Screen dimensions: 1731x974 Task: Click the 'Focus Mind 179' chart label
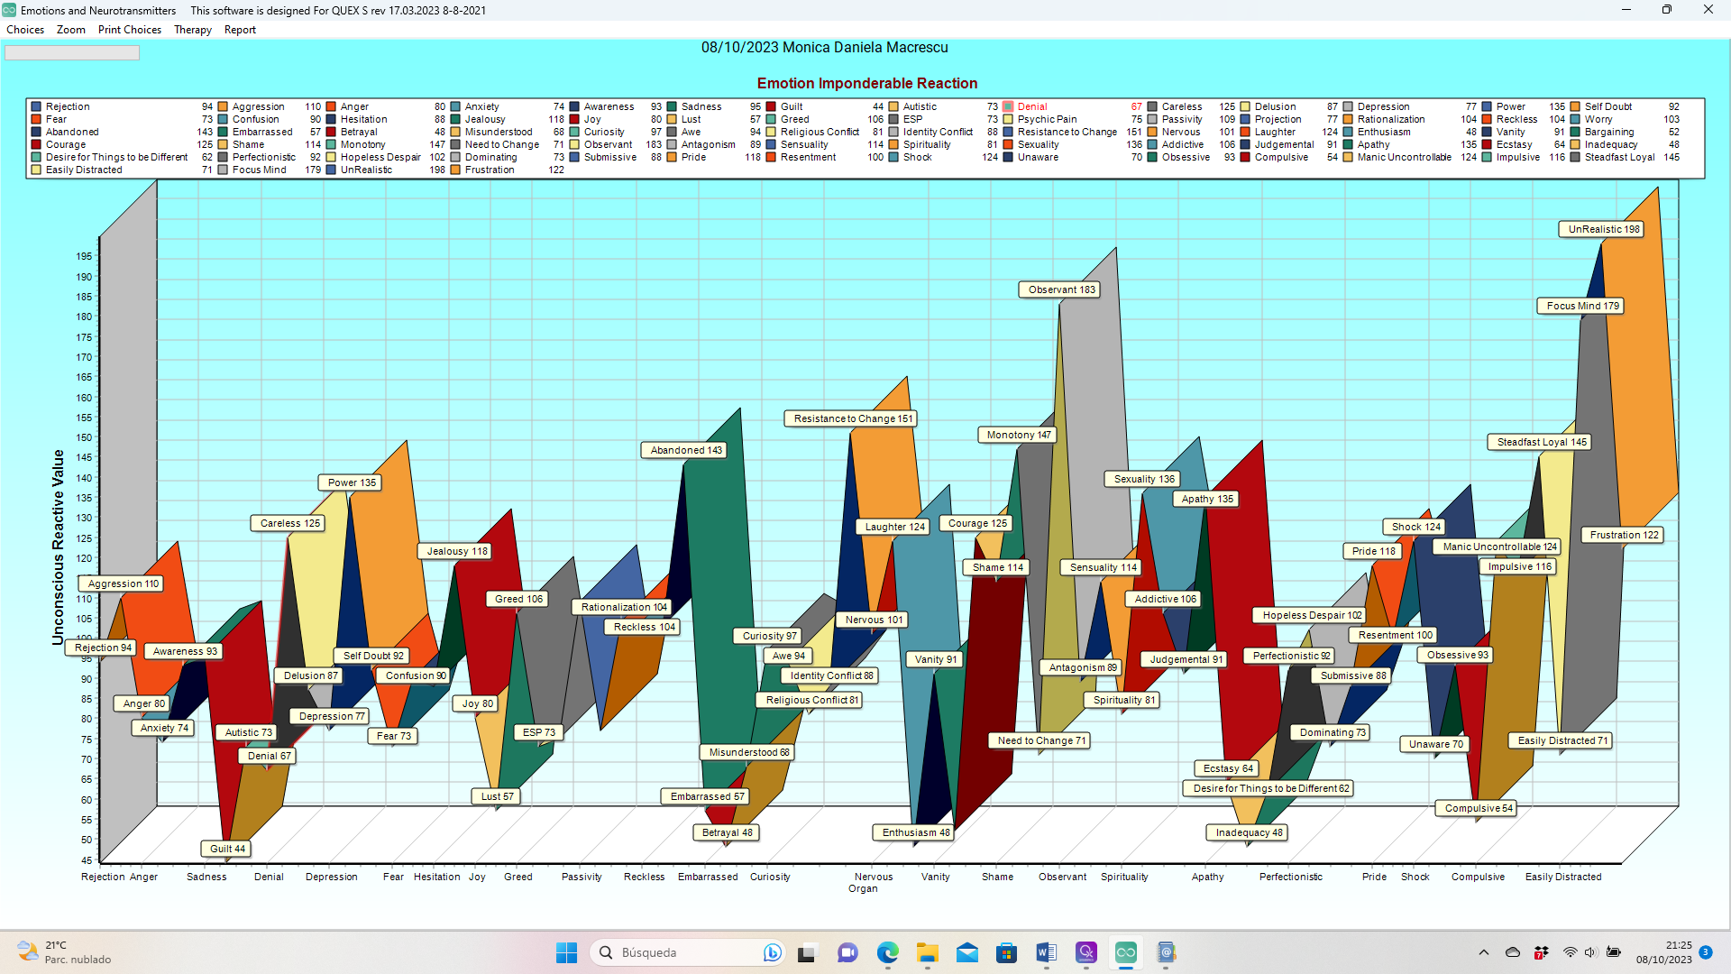[1582, 306]
